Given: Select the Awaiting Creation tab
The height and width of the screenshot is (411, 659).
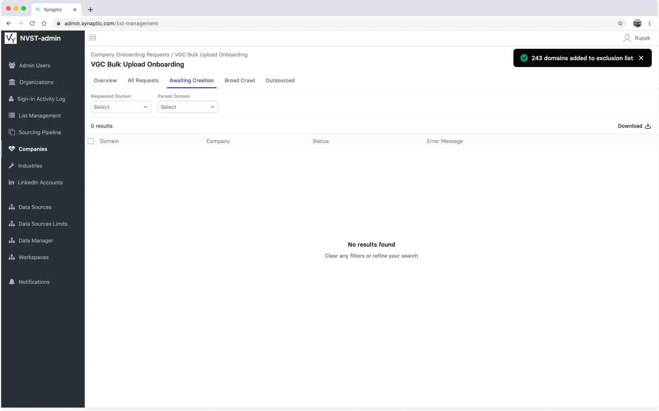Looking at the screenshot, I should (191, 80).
